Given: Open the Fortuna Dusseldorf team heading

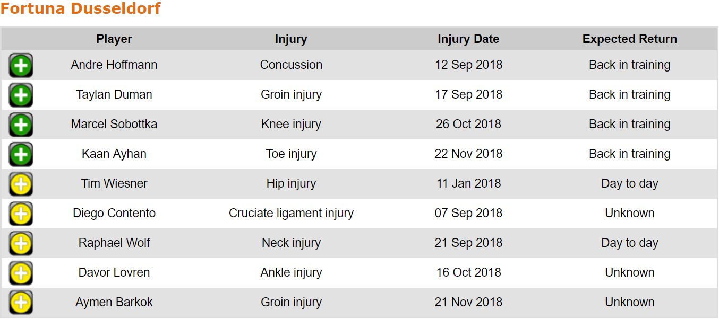Looking at the screenshot, I should (80, 9).
